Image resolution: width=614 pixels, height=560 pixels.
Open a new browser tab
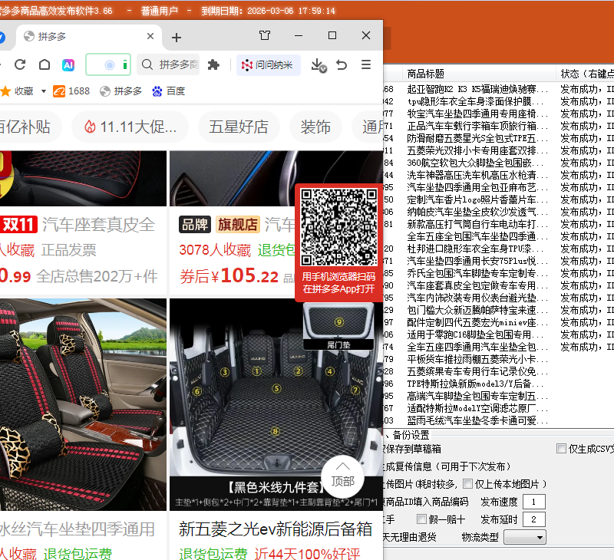177,37
